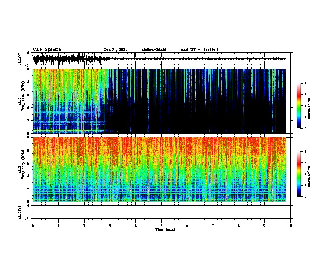Click the "VLF Spectra" title text
Viewport: 327px width, 253px height.
tap(47, 50)
